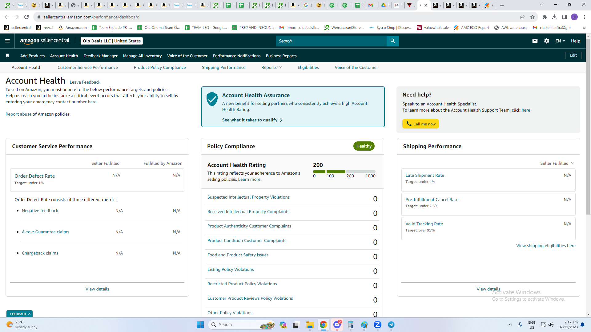Open Windows Start menu
Image resolution: width=591 pixels, height=332 pixels.
pyautogui.click(x=200, y=325)
